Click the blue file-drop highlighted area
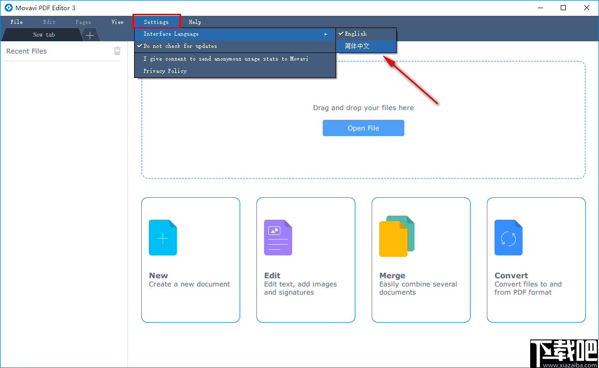Screen dimensions: 599x368 coord(363,163)
